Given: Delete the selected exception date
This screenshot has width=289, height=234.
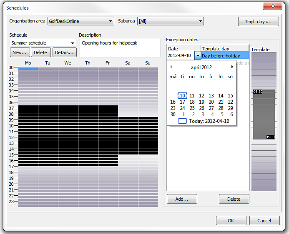Looking at the screenshot, I should [x=234, y=199].
